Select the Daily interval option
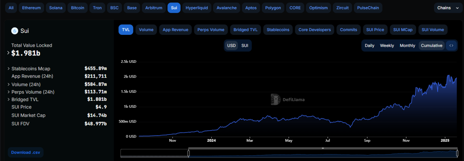 tap(369, 46)
